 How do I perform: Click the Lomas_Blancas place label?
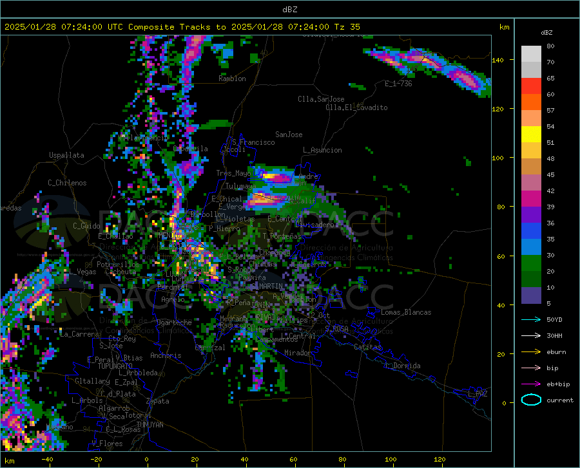coord(406,312)
